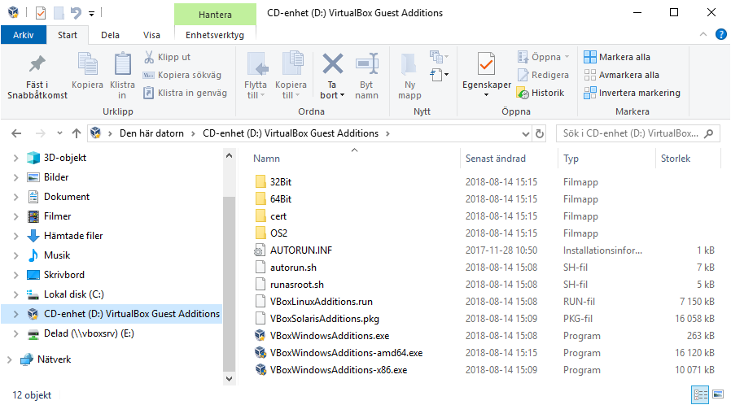Open the Arkiv file menu
The image size is (731, 405).
[x=24, y=35]
